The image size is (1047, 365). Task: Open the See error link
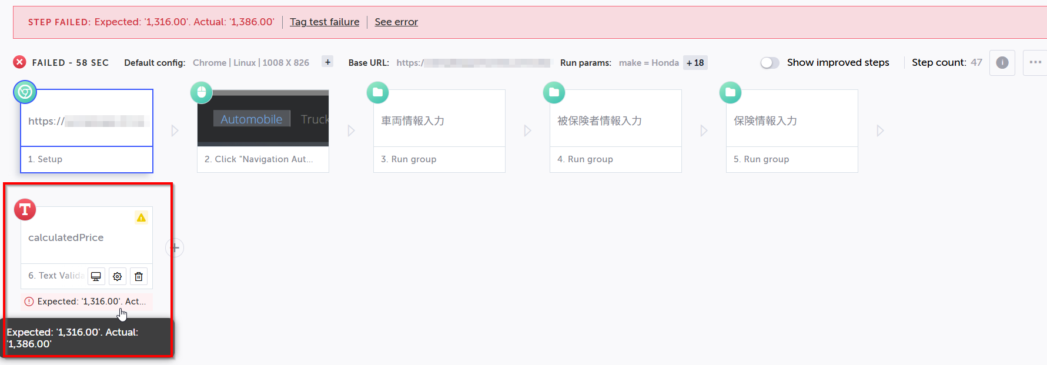tap(396, 22)
